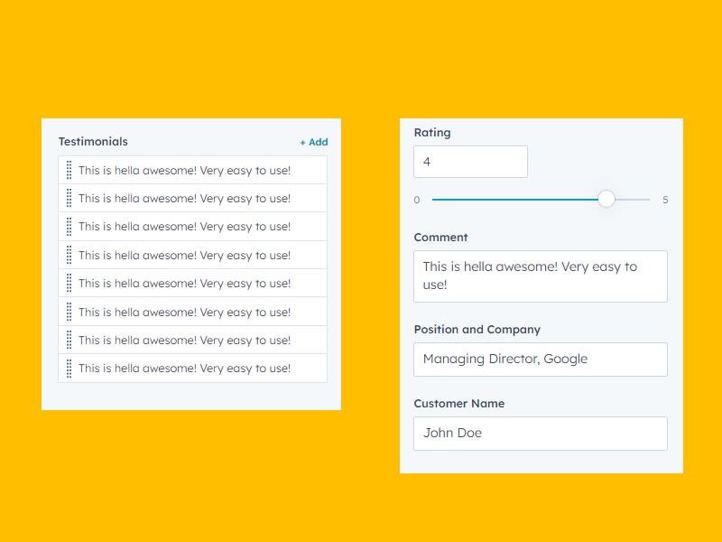Focus the Comment text area

click(540, 276)
